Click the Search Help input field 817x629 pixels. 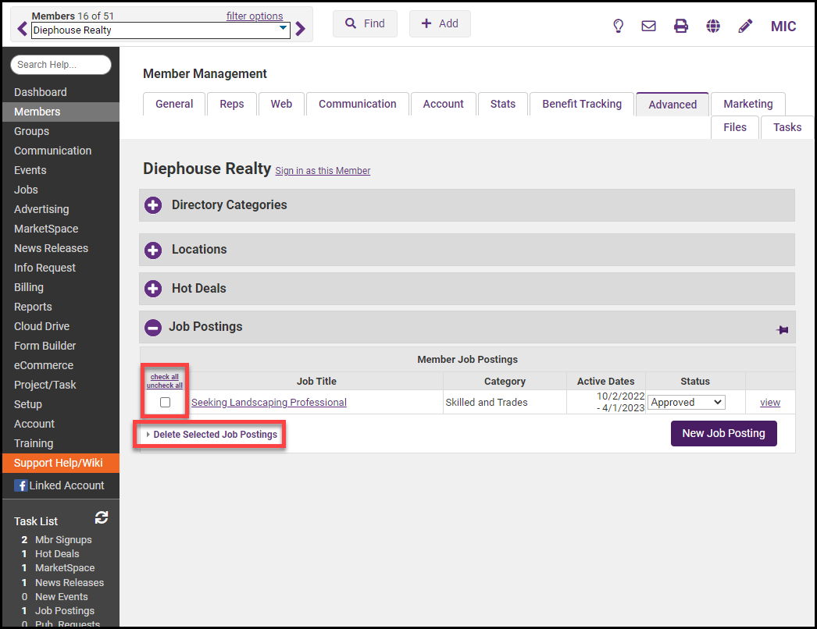tap(61, 65)
